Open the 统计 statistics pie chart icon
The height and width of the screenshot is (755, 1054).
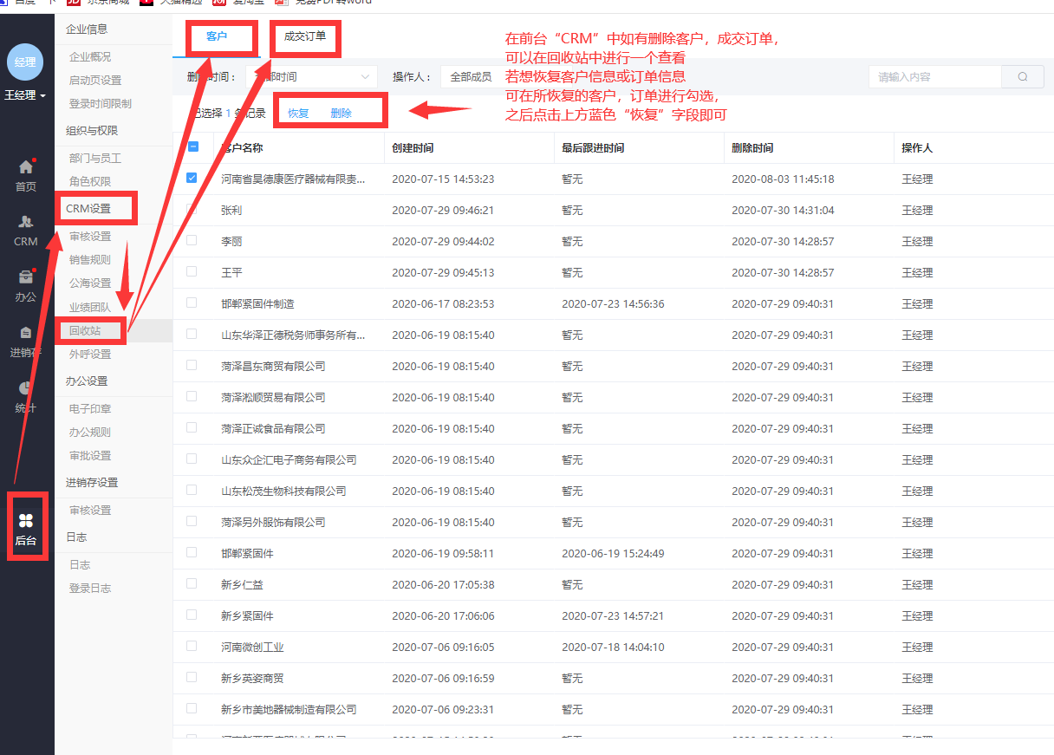26,388
